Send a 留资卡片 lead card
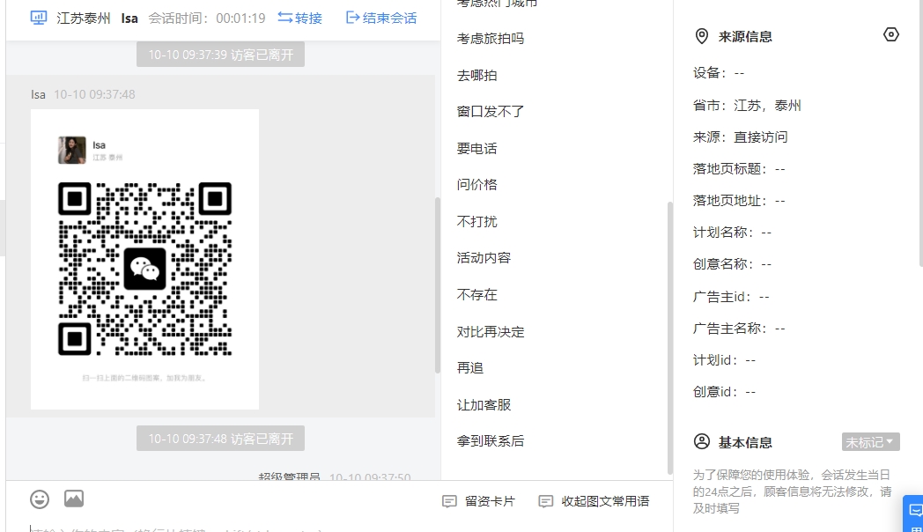 478,501
